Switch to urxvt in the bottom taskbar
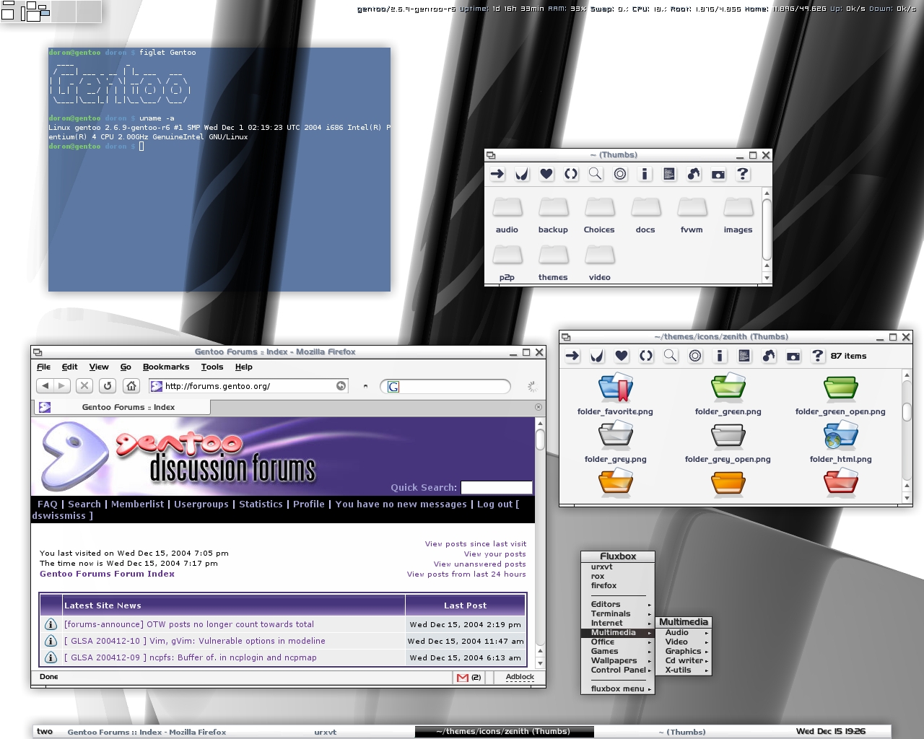The height and width of the screenshot is (739, 924). (326, 732)
